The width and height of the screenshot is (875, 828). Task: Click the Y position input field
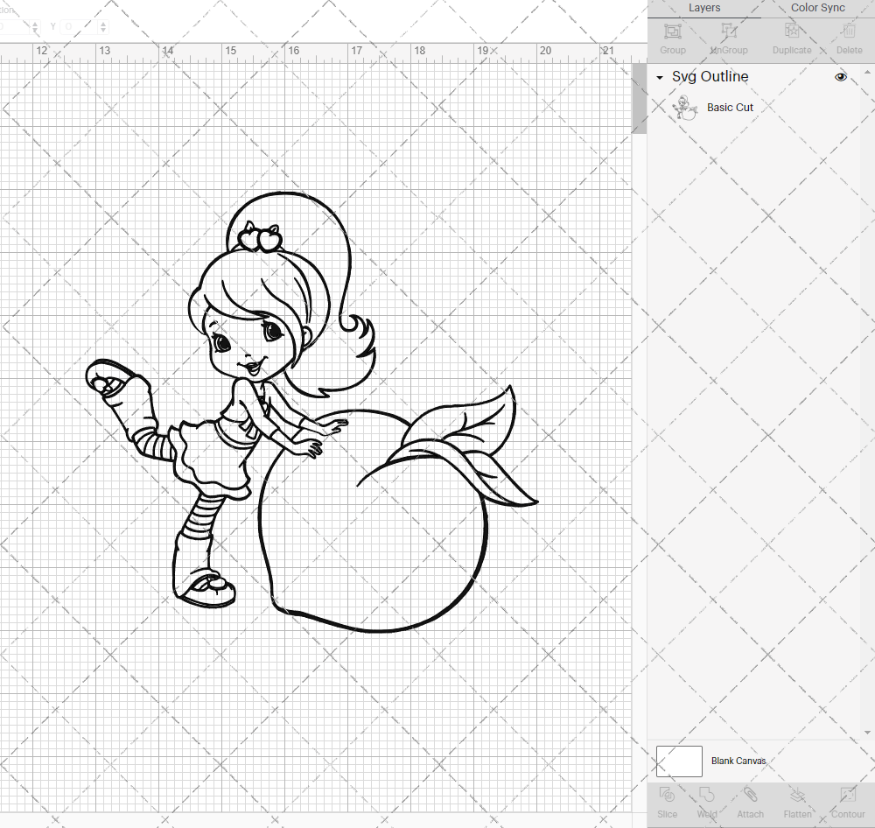(x=80, y=26)
